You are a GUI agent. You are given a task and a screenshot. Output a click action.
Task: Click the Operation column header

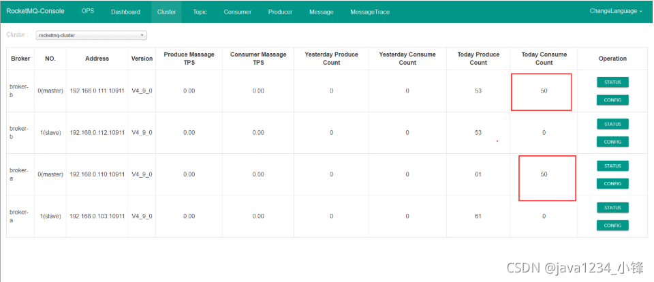pyautogui.click(x=612, y=59)
